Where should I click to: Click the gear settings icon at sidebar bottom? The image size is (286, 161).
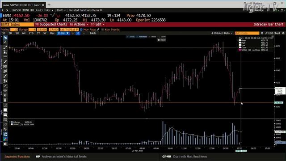pyautogui.click(x=5, y=144)
